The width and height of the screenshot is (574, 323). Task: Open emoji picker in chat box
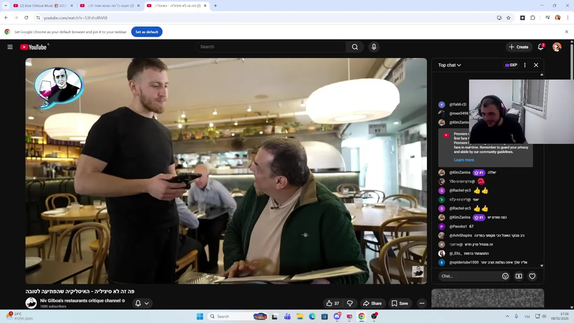click(505, 276)
